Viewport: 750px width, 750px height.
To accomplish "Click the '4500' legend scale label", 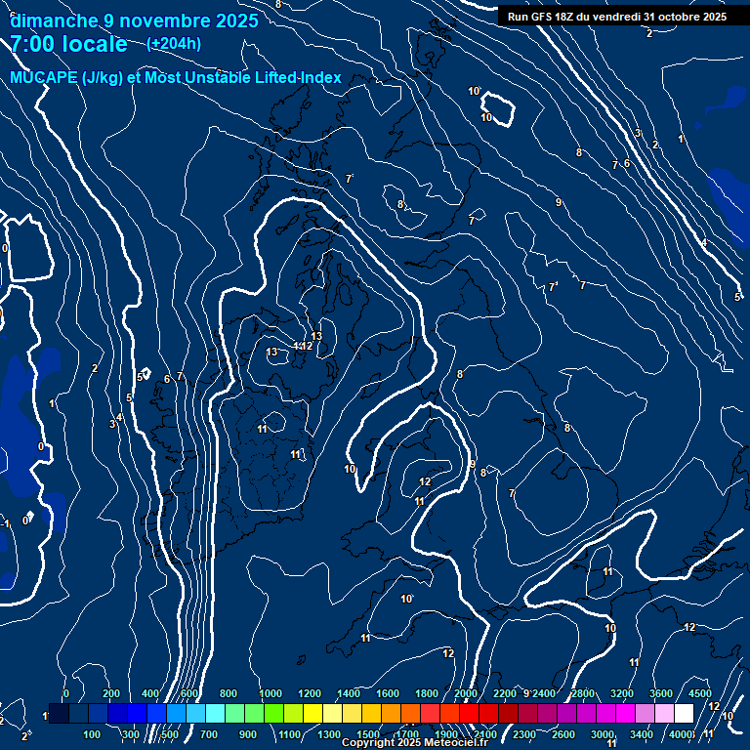I will click(700, 693).
